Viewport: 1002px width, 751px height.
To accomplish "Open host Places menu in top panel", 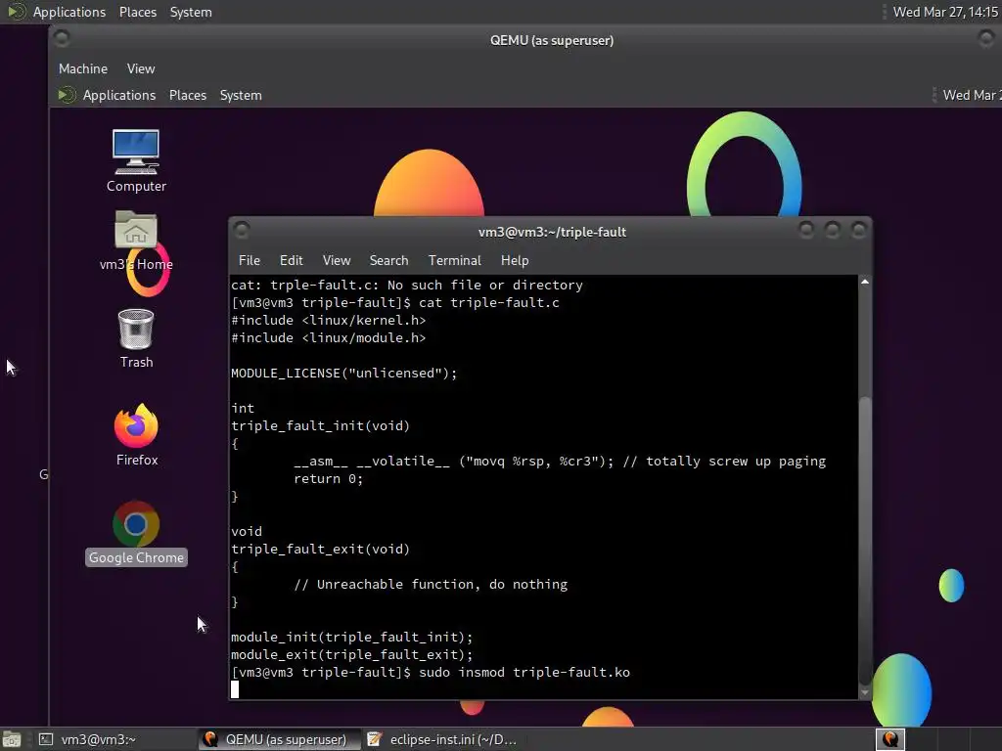I will click(137, 12).
